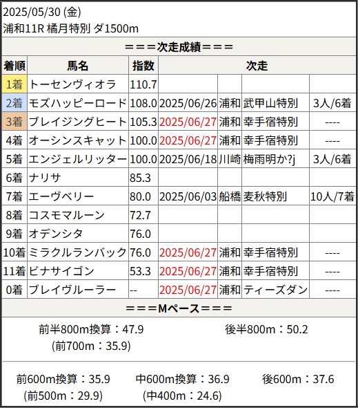Click the 指数 column header

click(x=143, y=66)
